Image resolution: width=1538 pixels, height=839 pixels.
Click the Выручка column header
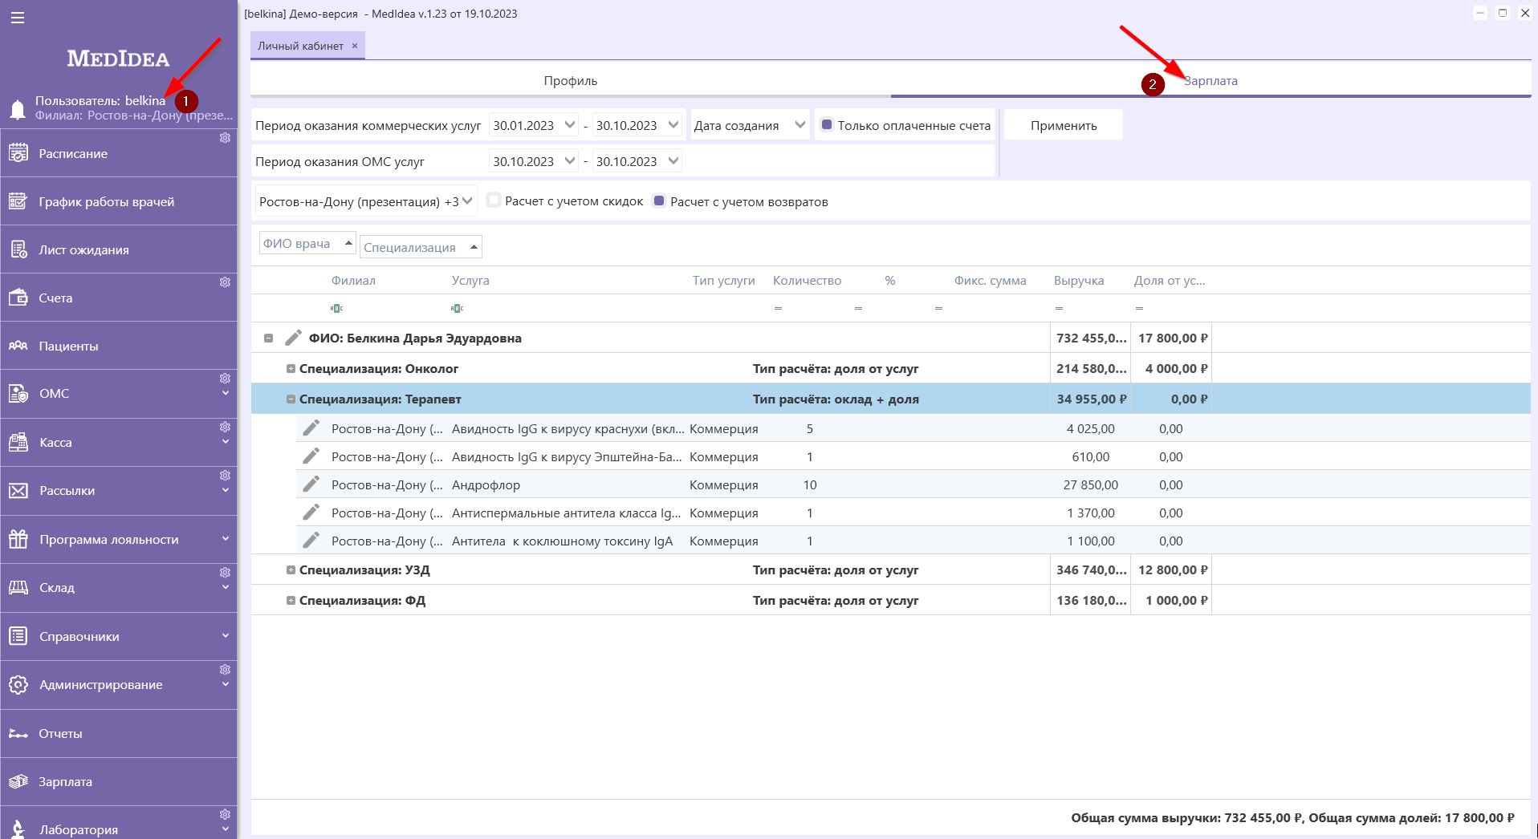click(x=1079, y=280)
